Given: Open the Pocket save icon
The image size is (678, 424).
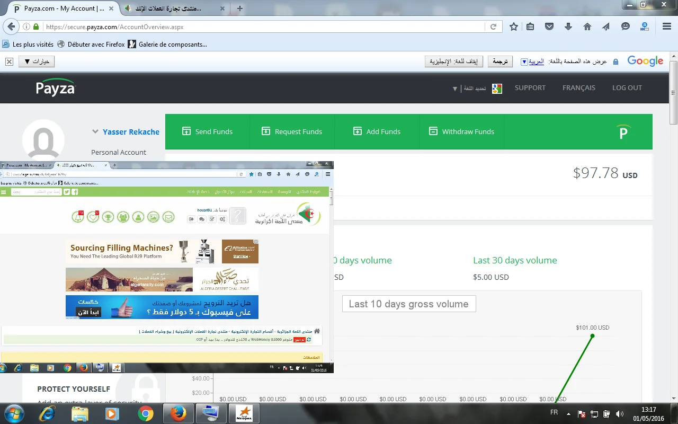Looking at the screenshot, I should pyautogui.click(x=549, y=26).
